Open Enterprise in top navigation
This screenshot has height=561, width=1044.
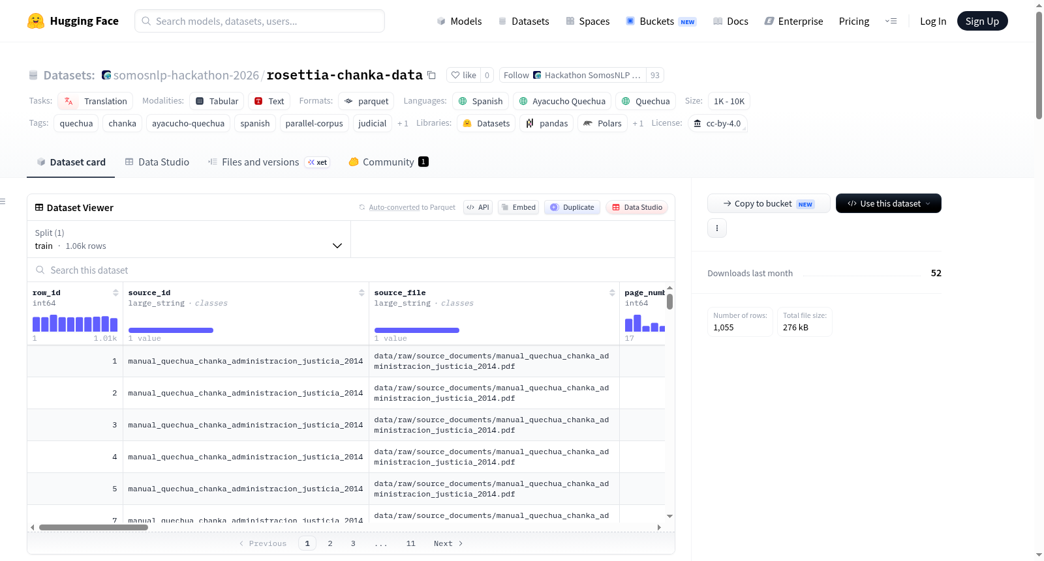point(793,21)
